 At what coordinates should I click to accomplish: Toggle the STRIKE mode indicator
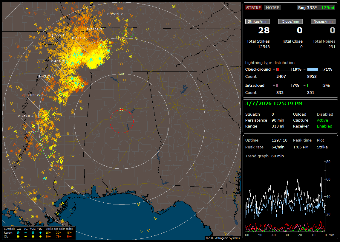[253, 8]
